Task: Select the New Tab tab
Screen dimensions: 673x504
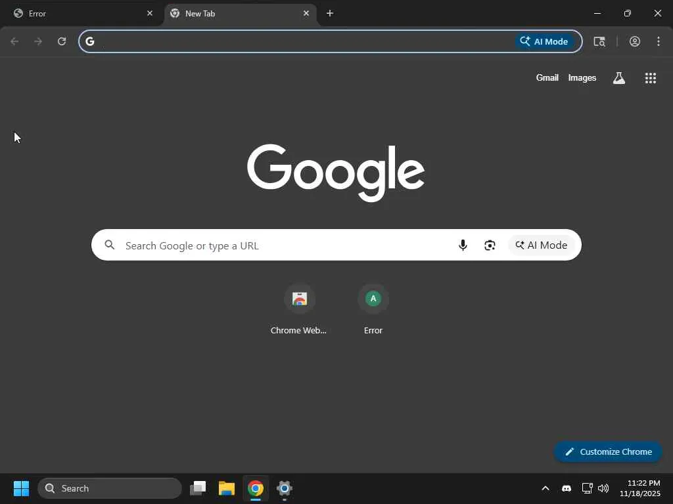Action: (241, 13)
